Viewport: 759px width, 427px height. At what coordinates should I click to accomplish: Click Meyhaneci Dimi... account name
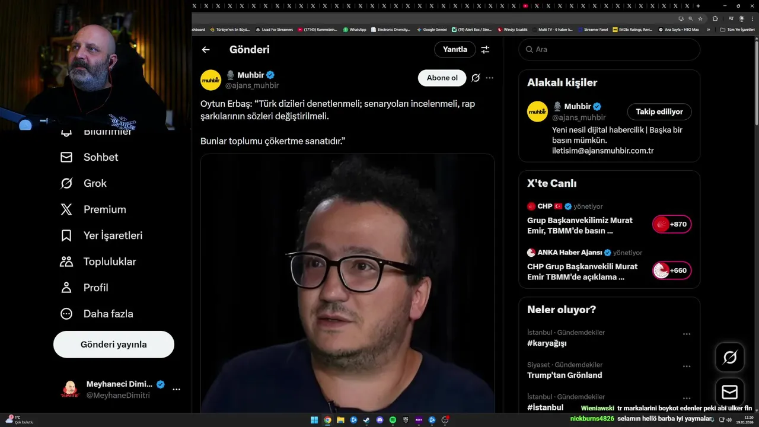pos(119,384)
